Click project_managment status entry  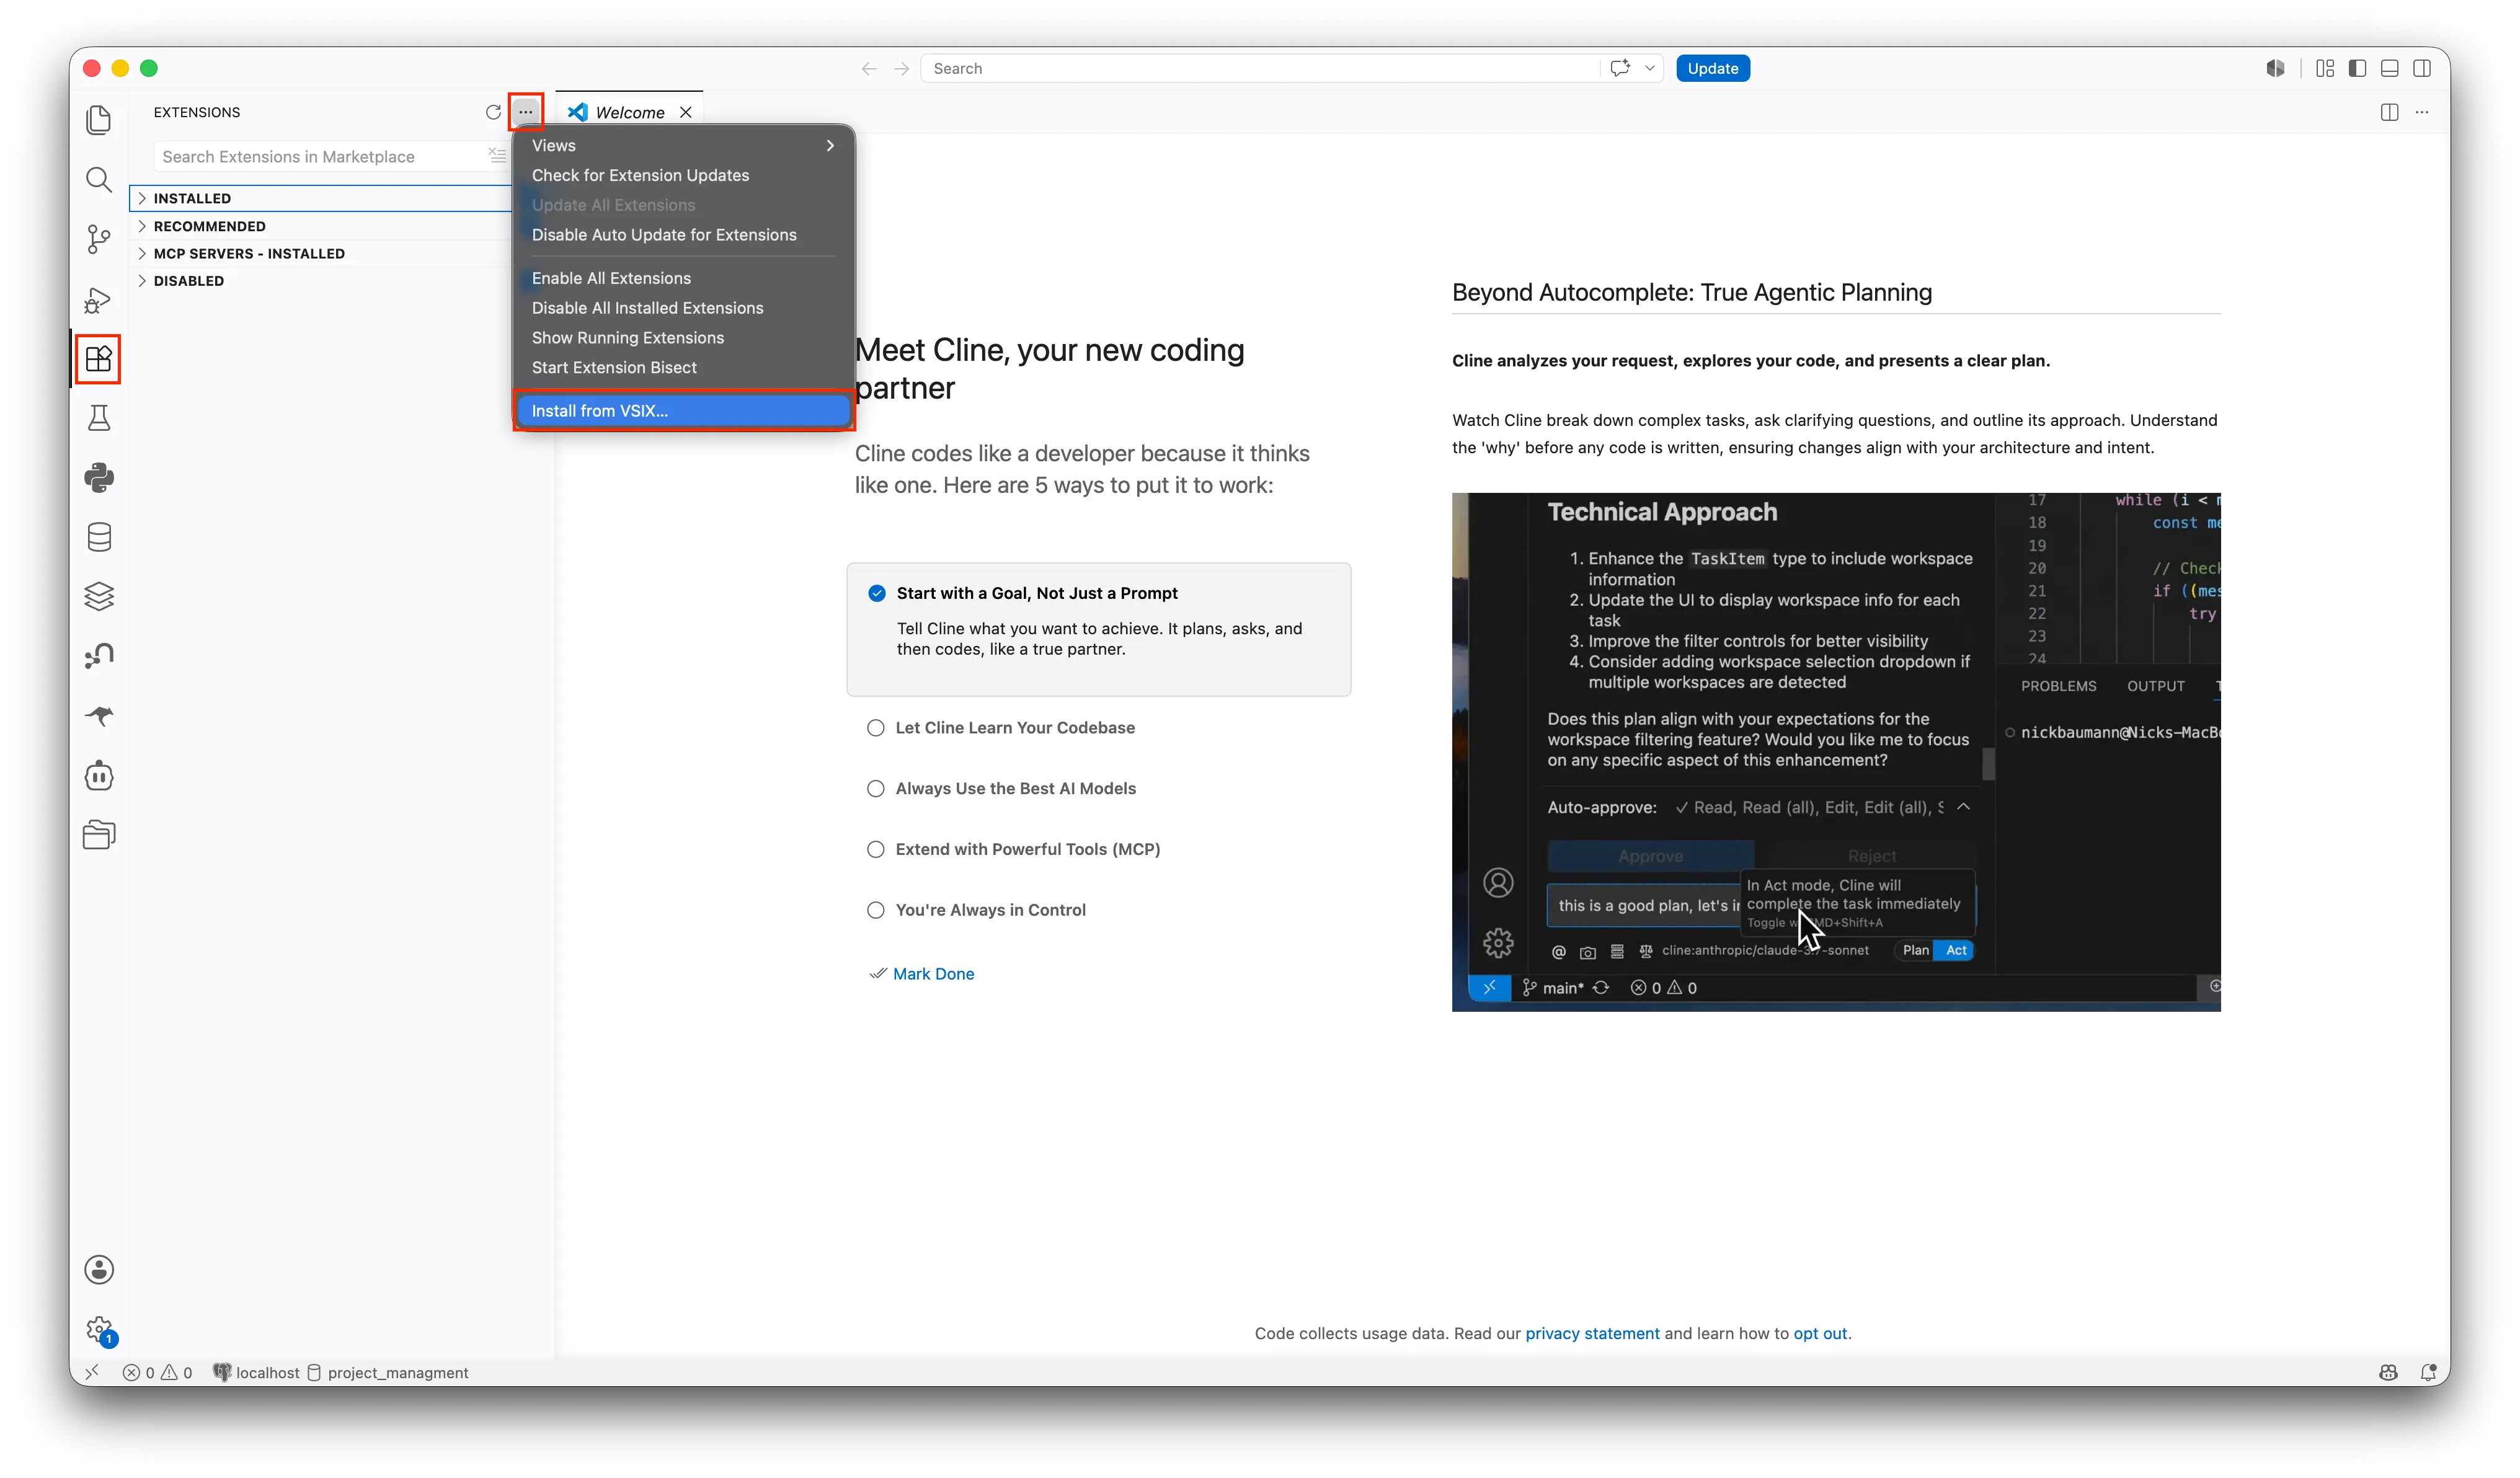point(387,1372)
